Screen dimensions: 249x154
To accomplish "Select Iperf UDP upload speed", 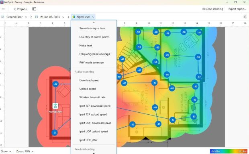I will pyautogui.click(x=94, y=132).
